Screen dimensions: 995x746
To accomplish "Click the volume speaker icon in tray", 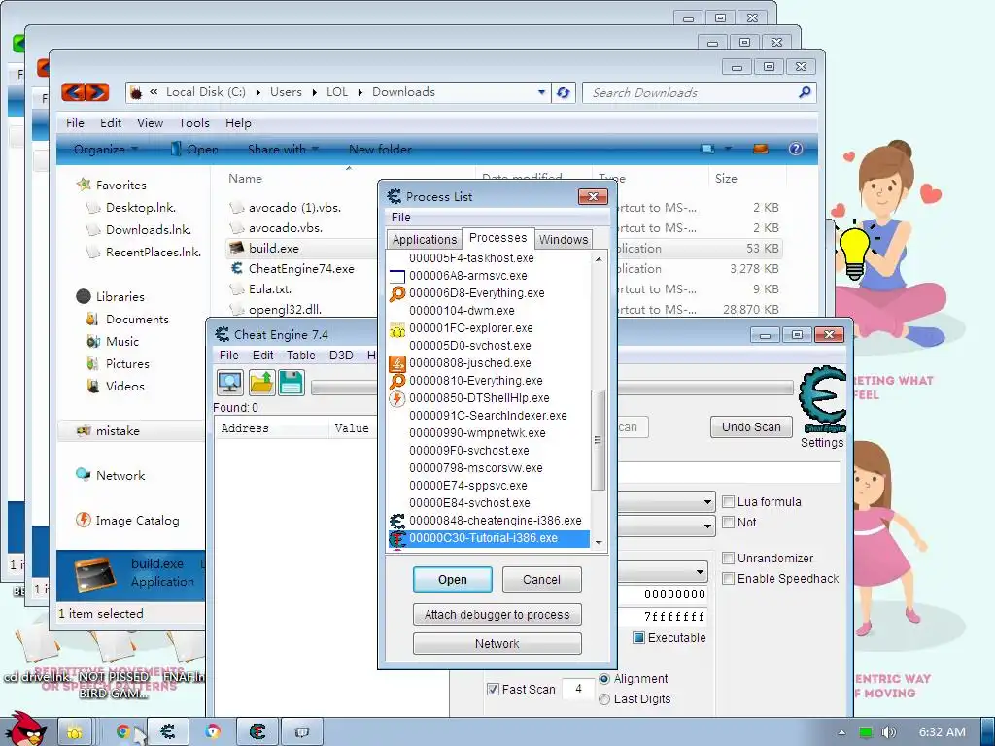I will tap(888, 732).
